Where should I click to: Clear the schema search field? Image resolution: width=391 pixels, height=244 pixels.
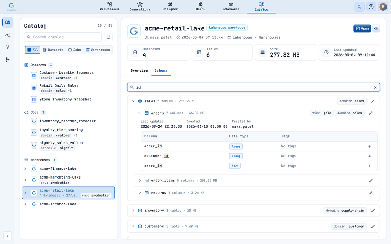tap(375, 87)
